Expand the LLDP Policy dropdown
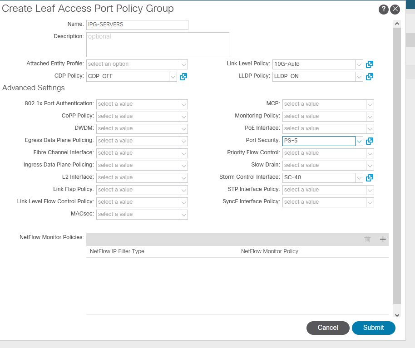The image size is (415, 348). [359, 77]
